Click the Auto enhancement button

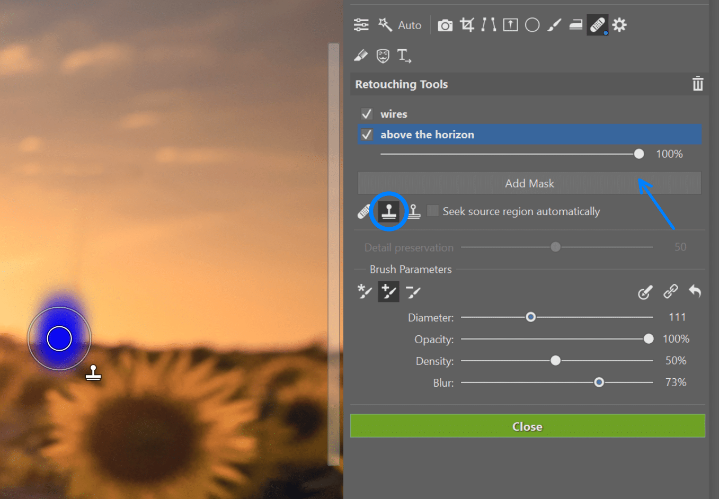pyautogui.click(x=400, y=25)
